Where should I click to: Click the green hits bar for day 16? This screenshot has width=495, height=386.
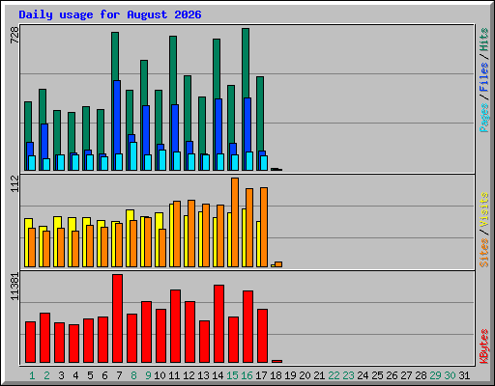[x=246, y=63]
